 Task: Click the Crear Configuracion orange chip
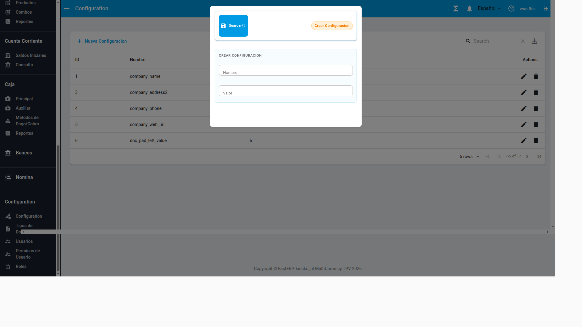(332, 26)
